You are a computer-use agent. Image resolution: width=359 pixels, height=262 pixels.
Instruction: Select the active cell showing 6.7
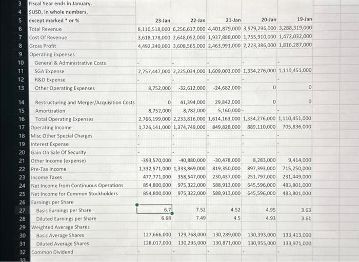pyautogui.click(x=154, y=210)
